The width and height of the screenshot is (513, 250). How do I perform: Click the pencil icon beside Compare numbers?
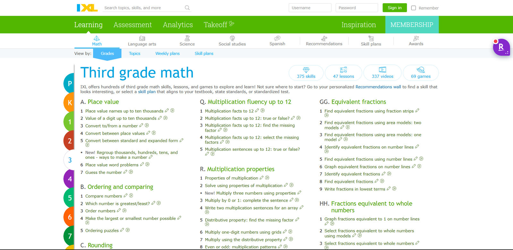pyautogui.click(x=125, y=196)
